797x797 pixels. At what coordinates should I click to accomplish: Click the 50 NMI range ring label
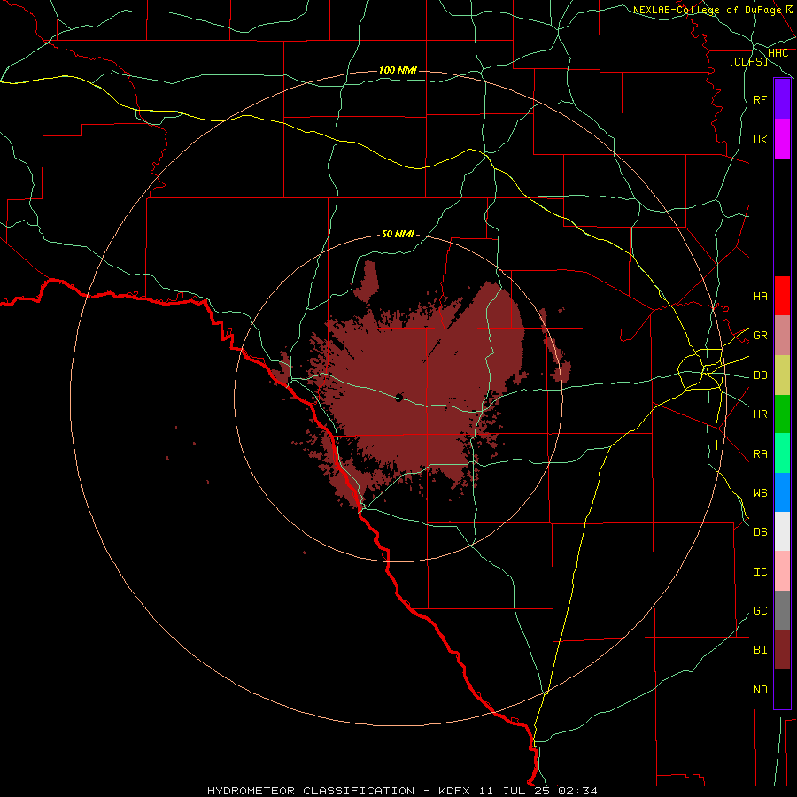[398, 234]
